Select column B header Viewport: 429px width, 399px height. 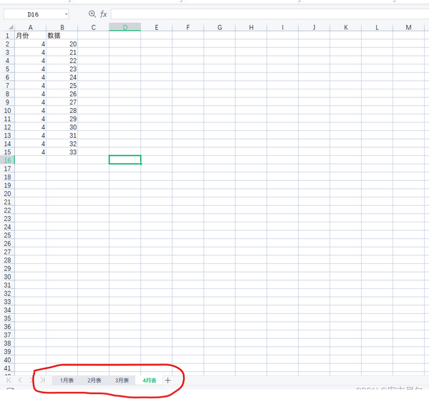pos(62,27)
